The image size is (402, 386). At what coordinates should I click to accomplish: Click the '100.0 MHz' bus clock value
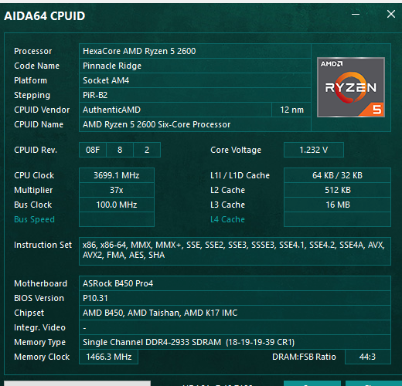click(x=117, y=205)
